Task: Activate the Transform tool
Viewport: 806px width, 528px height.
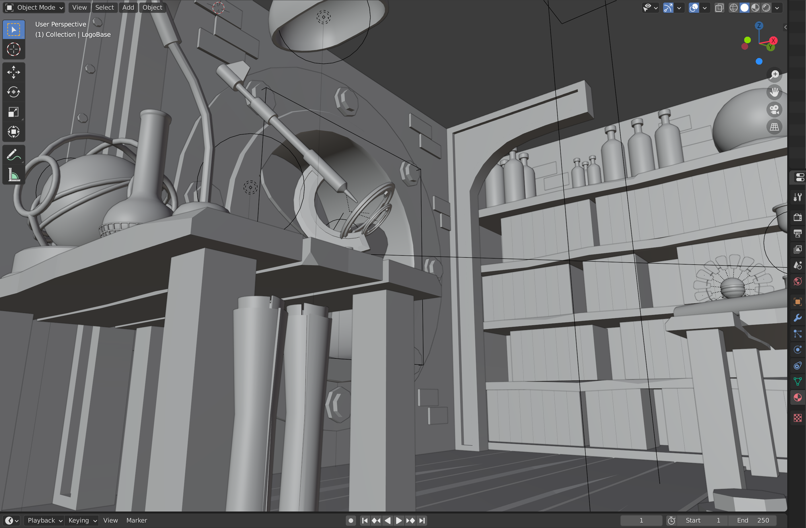Action: (x=14, y=132)
